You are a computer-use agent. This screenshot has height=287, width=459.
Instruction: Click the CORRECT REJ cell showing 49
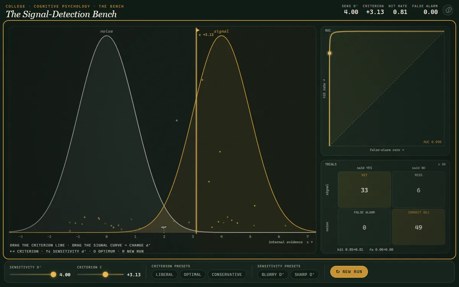point(418,227)
